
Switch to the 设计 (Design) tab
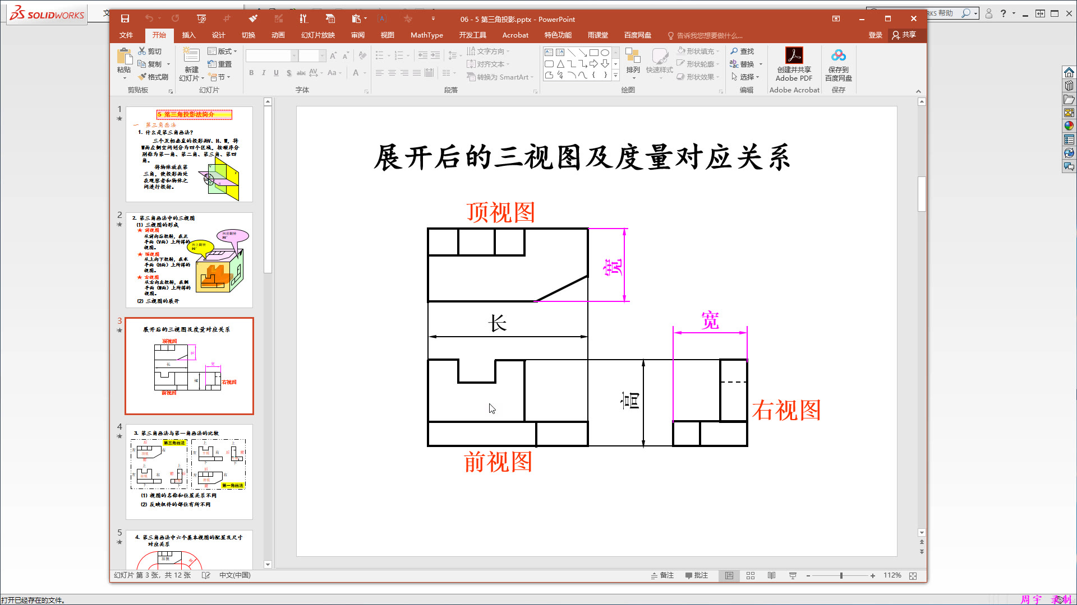(x=218, y=35)
